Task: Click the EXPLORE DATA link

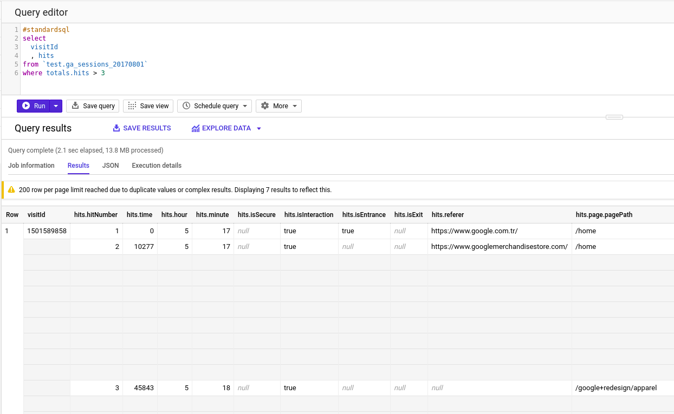Action: point(222,128)
